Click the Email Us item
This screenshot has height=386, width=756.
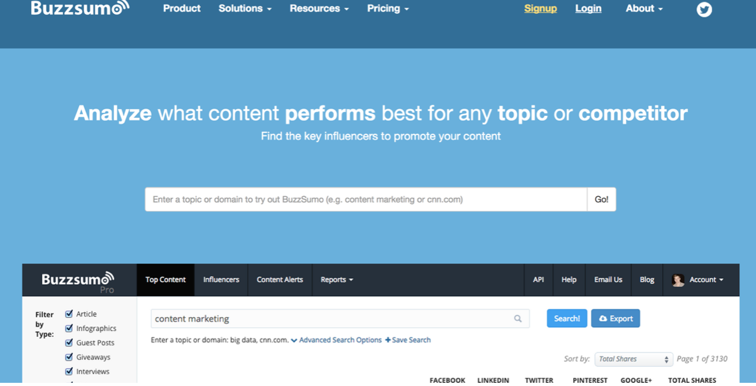click(608, 280)
